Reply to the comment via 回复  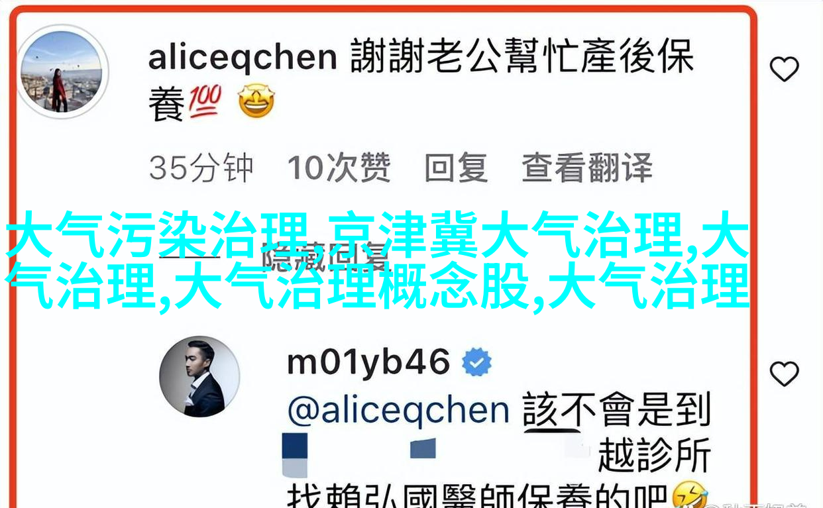click(x=456, y=167)
